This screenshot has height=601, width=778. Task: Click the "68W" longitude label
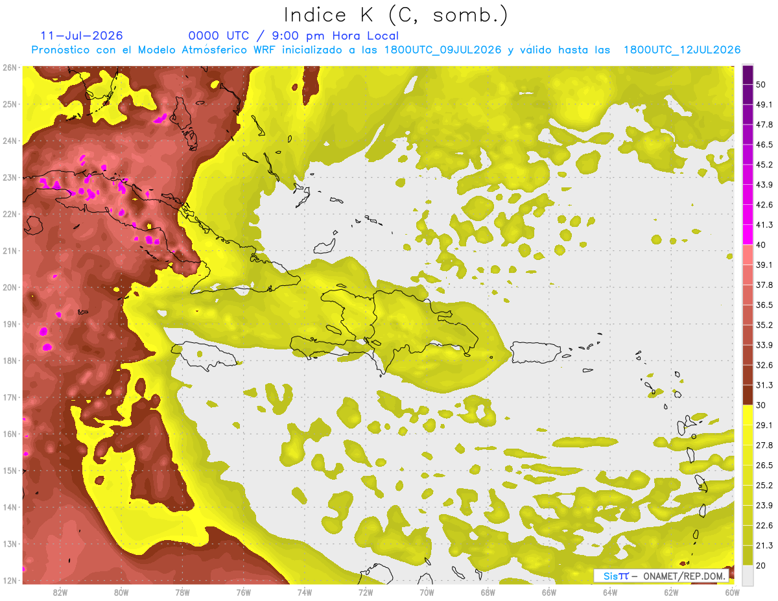coord(488,593)
